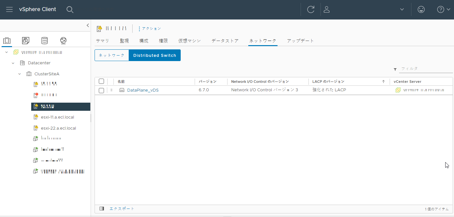Switch to the 構成 tab
The image size is (454, 217).
pos(144,41)
